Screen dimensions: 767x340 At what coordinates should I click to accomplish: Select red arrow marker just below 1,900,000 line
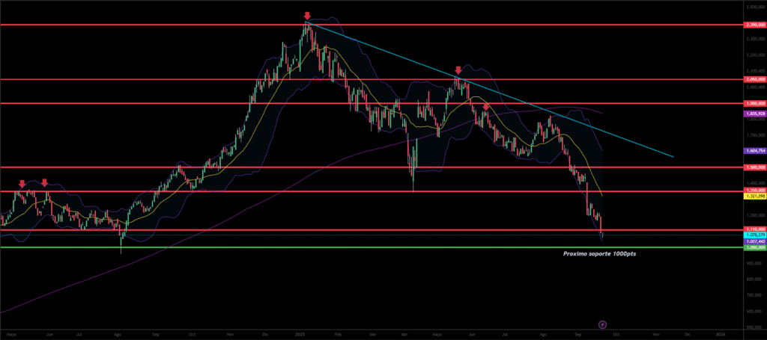[485, 108]
